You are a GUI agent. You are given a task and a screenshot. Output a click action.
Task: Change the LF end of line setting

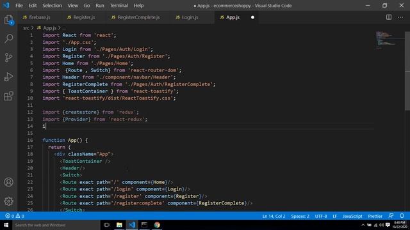pos(334,216)
